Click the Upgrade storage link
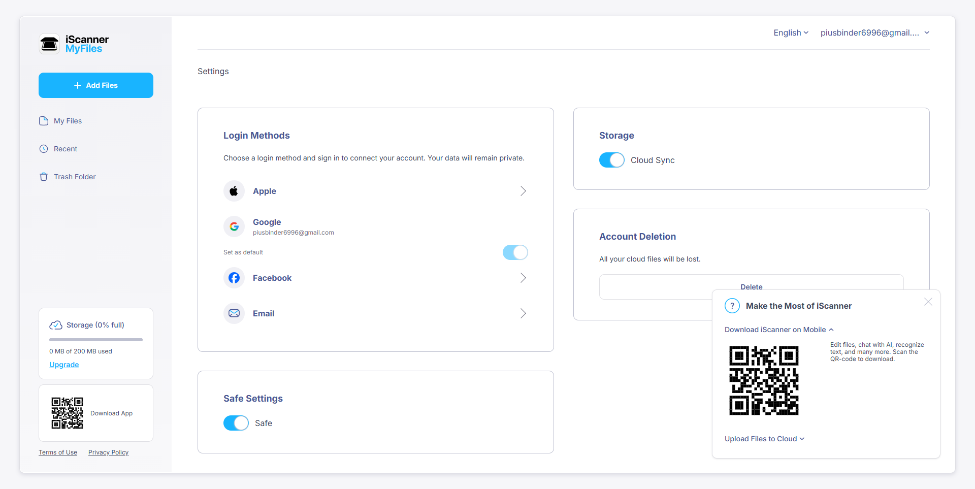Image resolution: width=975 pixels, height=489 pixels. [x=64, y=365]
